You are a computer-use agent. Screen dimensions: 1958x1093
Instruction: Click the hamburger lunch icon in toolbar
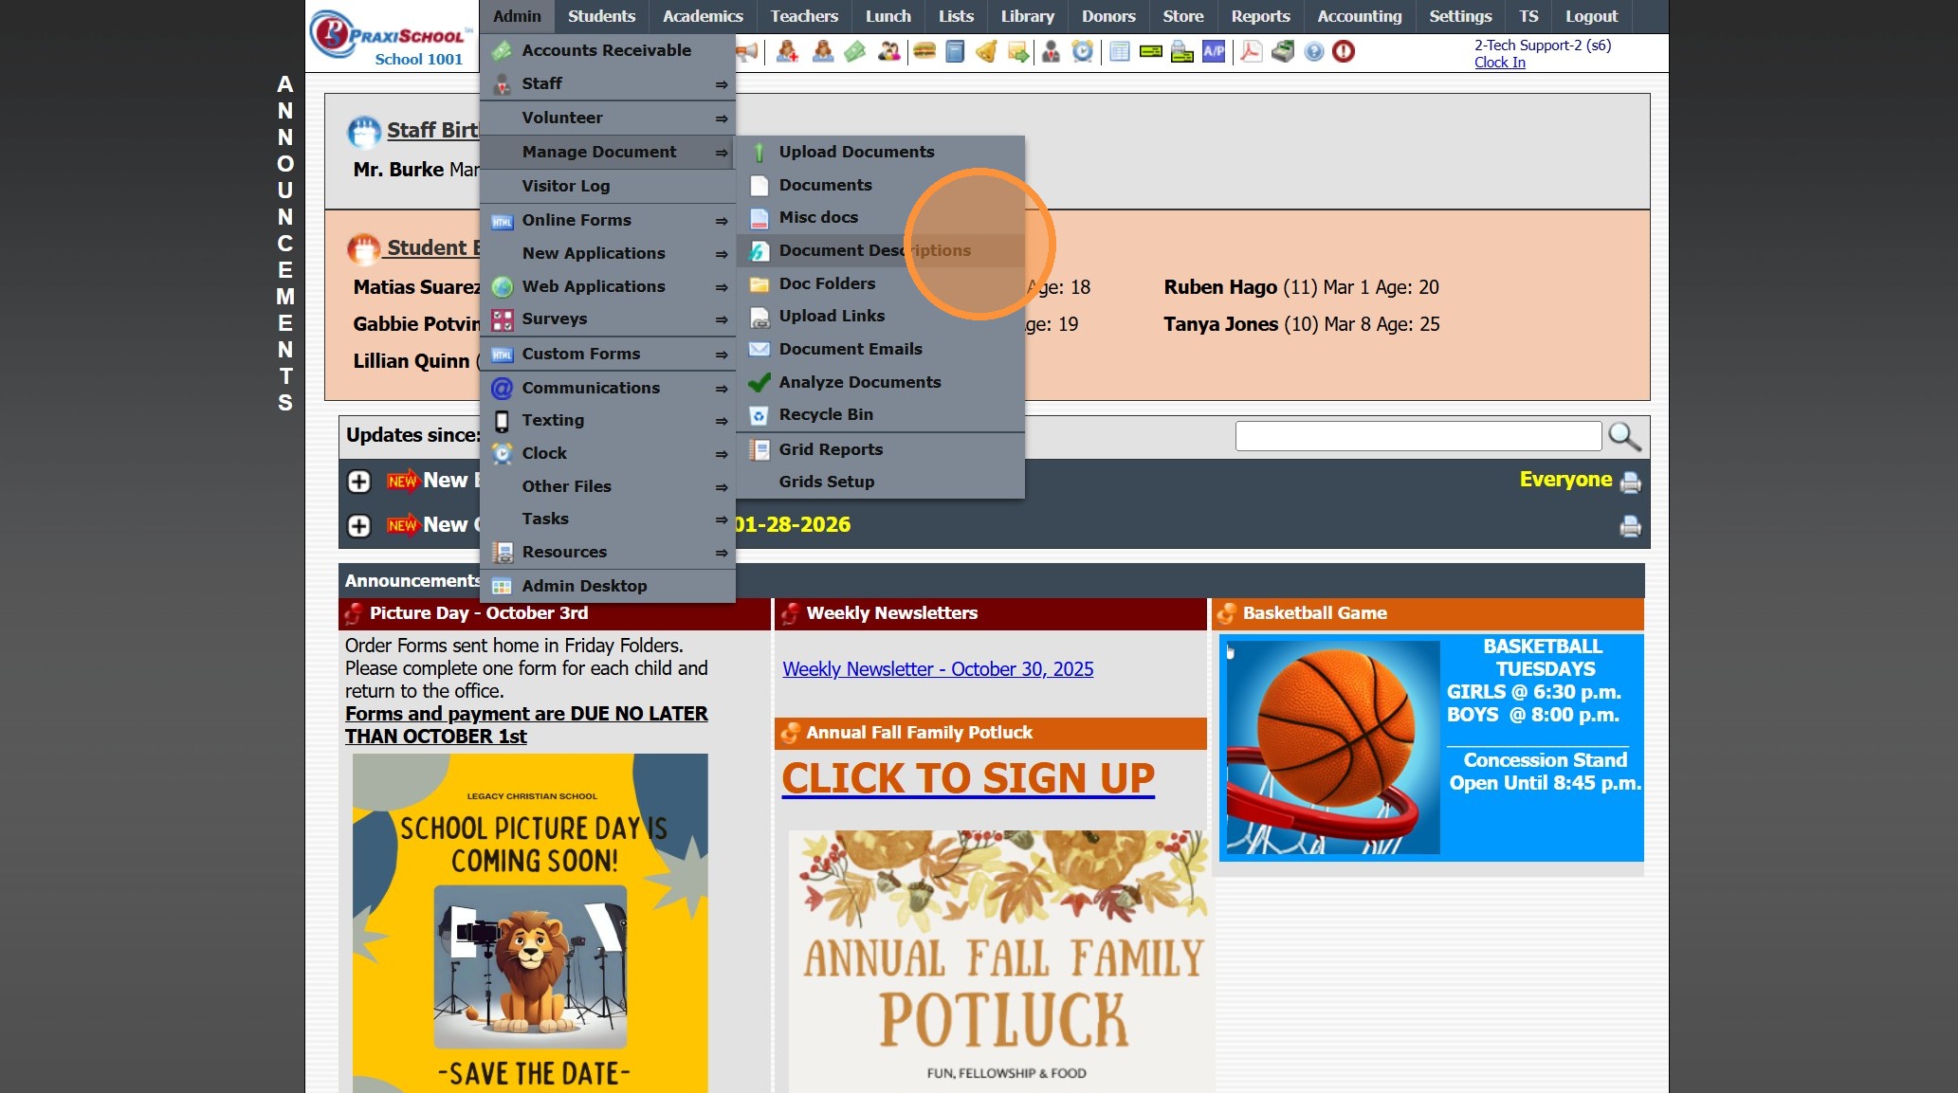point(924,51)
